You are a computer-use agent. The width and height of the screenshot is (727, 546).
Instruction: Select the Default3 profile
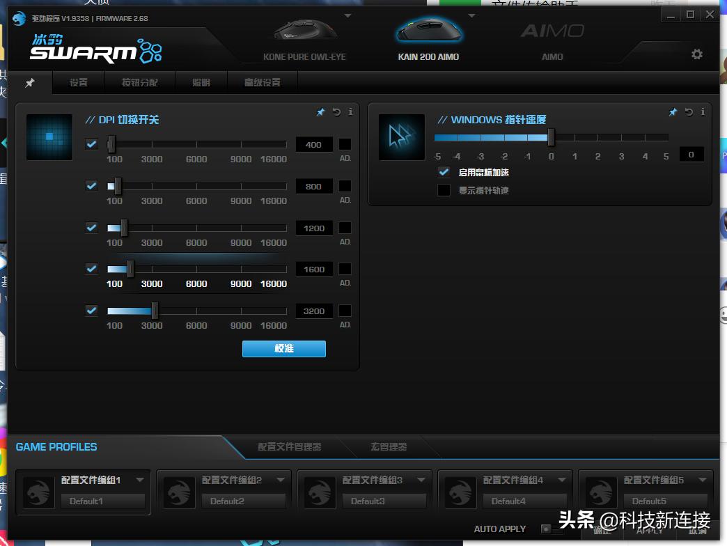[x=384, y=501]
